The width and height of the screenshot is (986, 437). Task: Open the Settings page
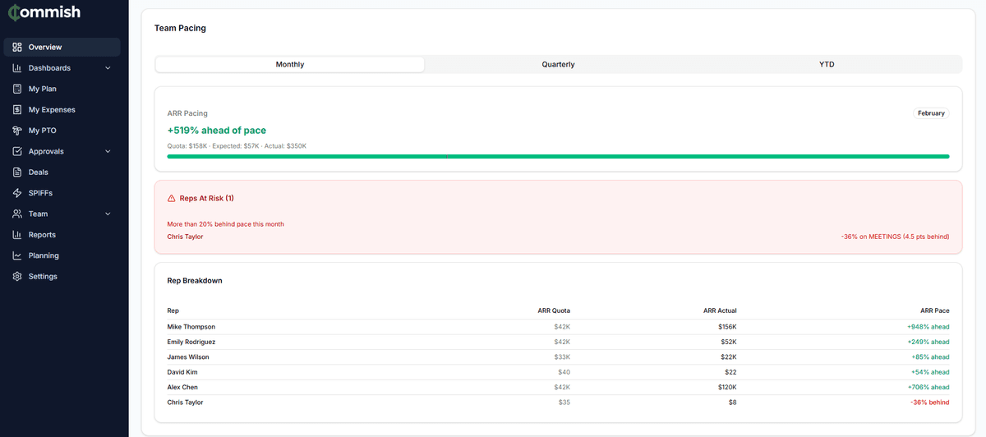[62, 277]
